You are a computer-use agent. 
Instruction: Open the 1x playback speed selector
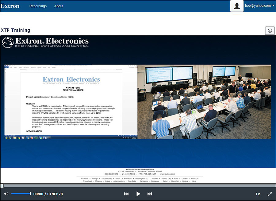pyautogui.click(x=258, y=194)
